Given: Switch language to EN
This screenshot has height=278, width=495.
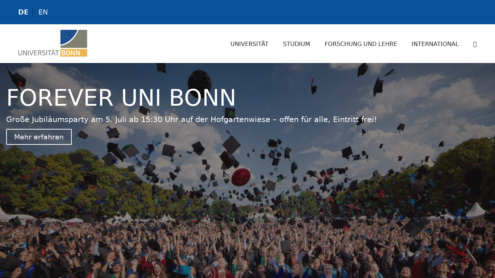Looking at the screenshot, I should (x=43, y=12).
